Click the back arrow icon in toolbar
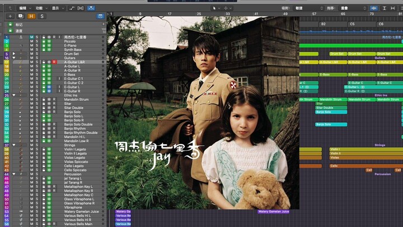Image resolution: width=403 pixels, height=227 pixels. [10, 8]
